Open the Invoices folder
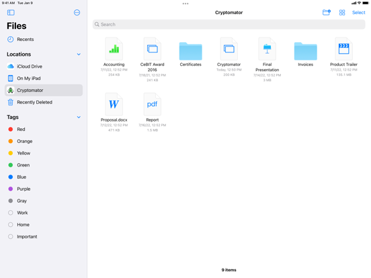 [305, 51]
